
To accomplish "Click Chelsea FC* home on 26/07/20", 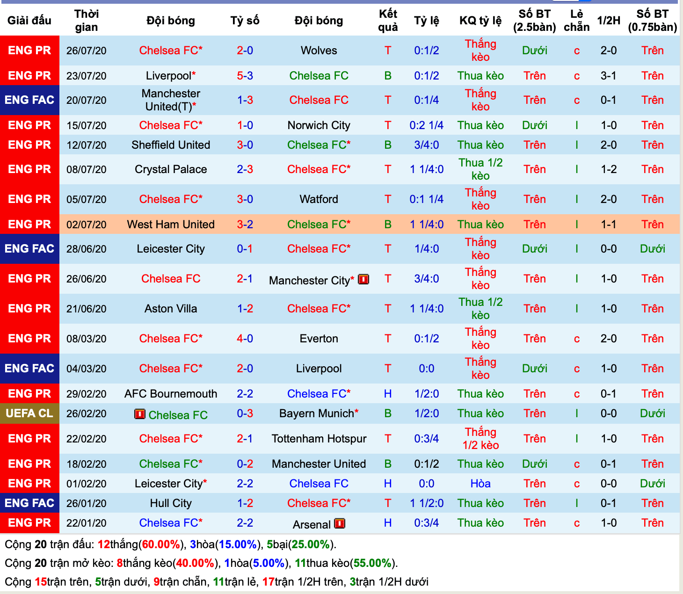I will point(171,51).
